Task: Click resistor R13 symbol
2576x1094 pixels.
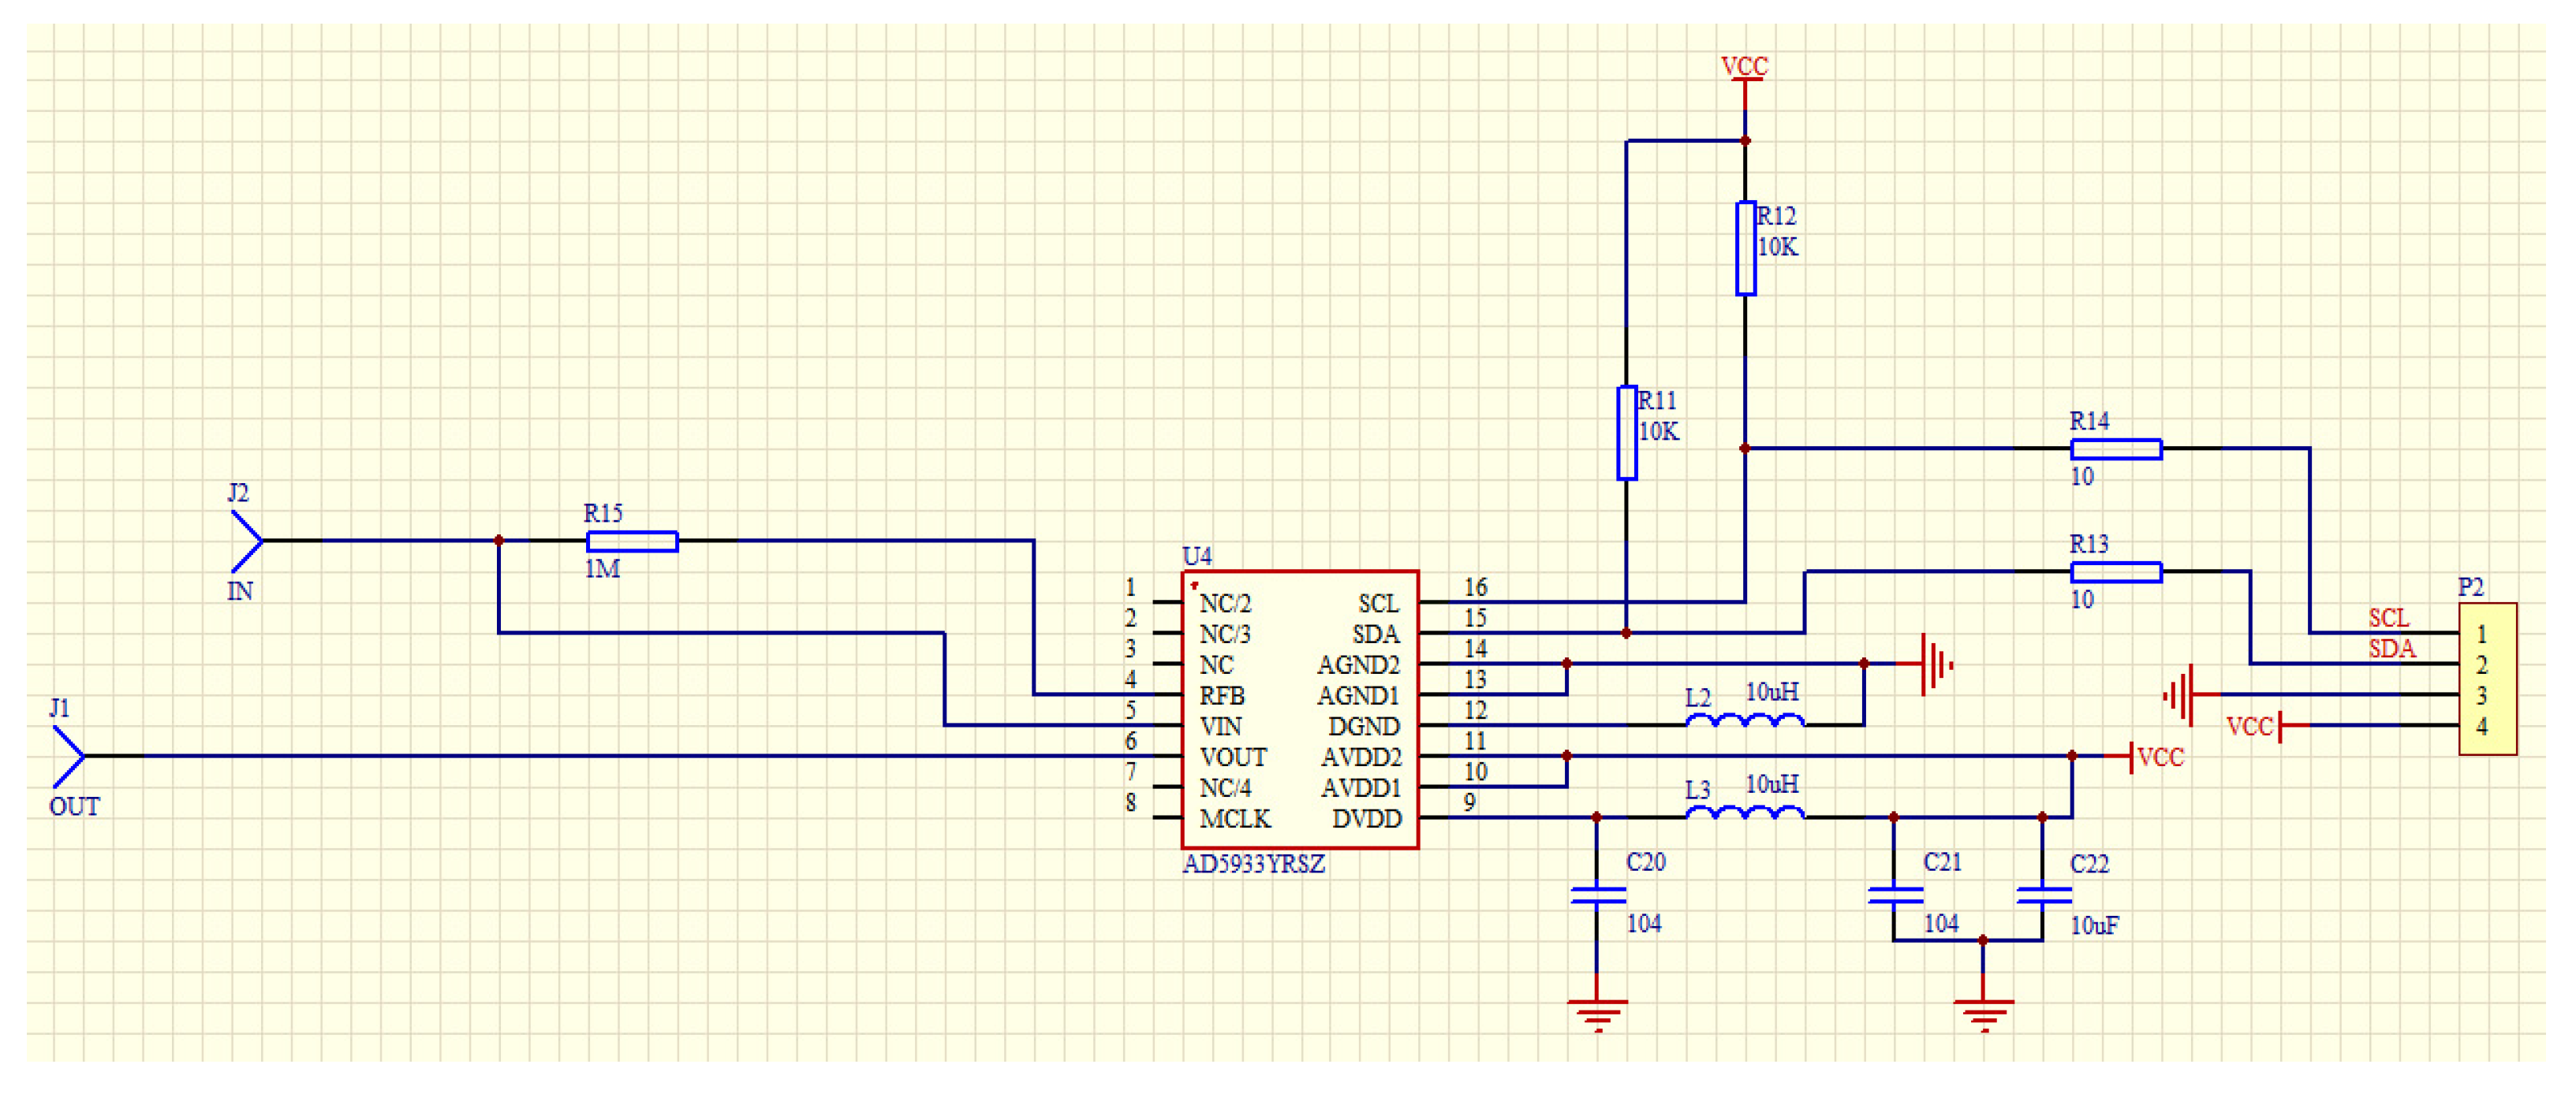Action: (x=2116, y=571)
